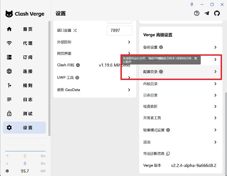Click the port number input showing 7897
This screenshot has height=176, width=227.
tap(119, 31)
